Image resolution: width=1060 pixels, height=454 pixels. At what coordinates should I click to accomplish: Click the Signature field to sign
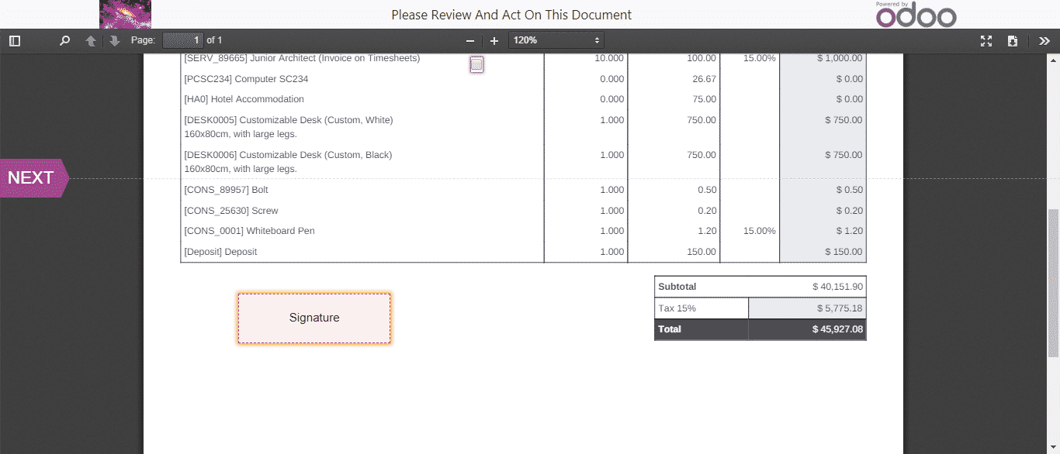click(314, 318)
